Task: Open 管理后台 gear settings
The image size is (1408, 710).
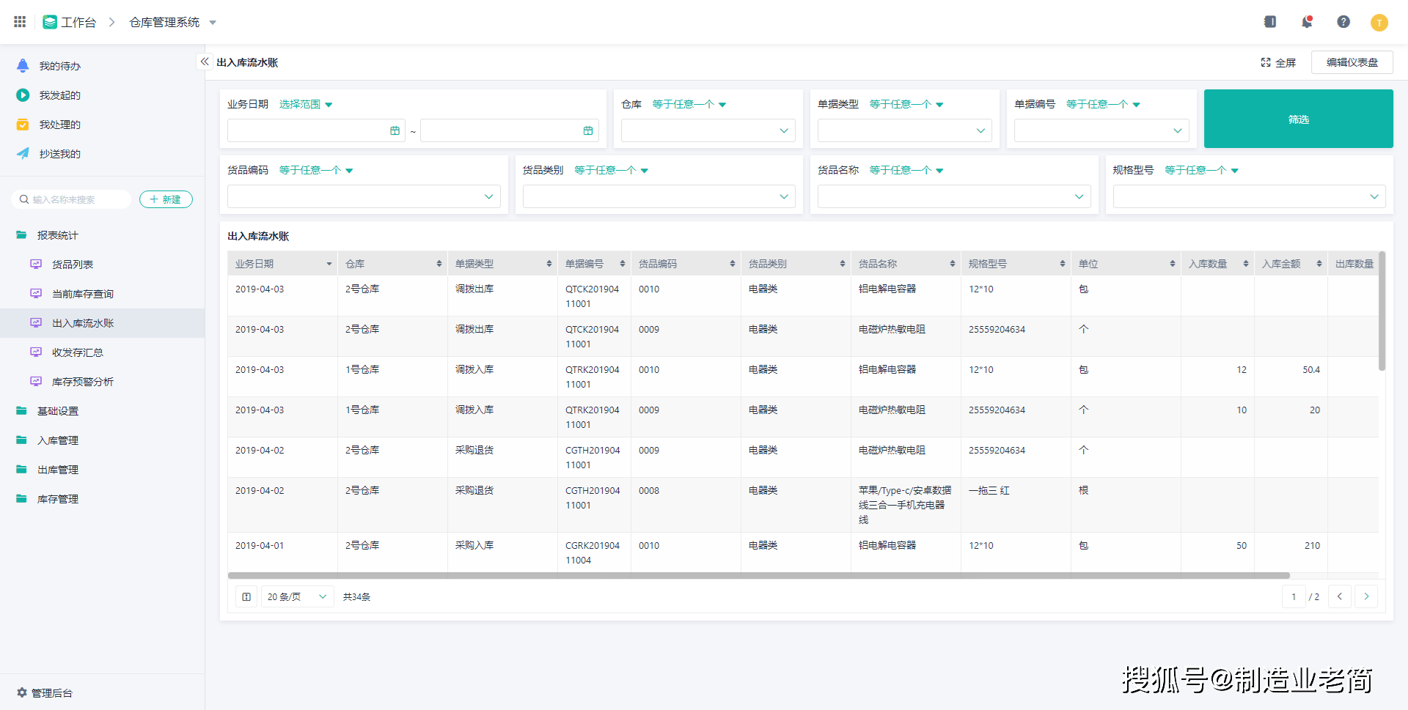Action: [x=45, y=692]
